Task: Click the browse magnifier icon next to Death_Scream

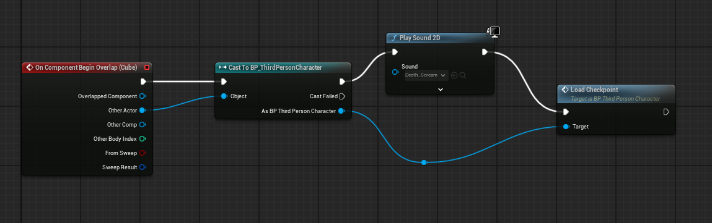Action: tap(463, 75)
